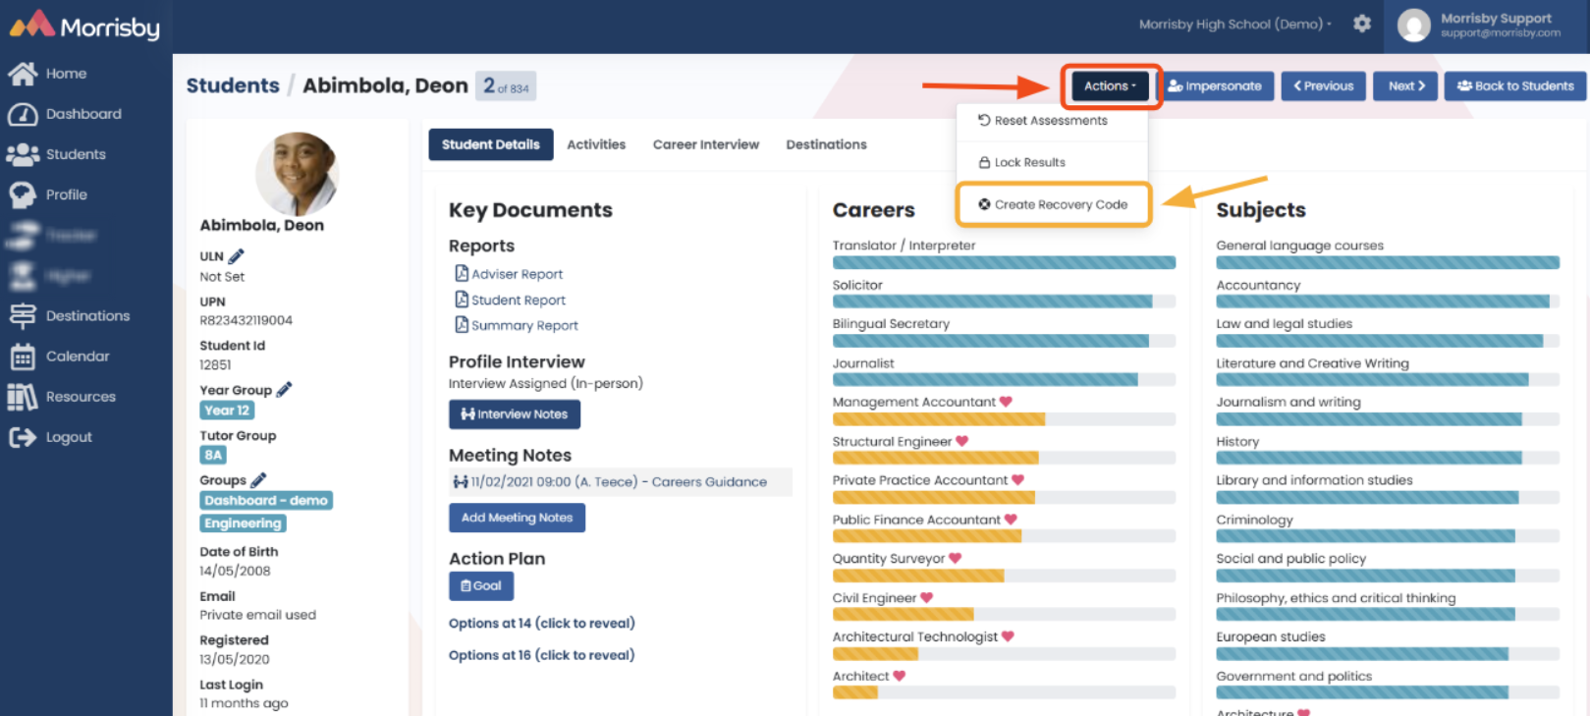This screenshot has height=716, width=1590.
Task: Expand Options at 14
Action: 542,623
